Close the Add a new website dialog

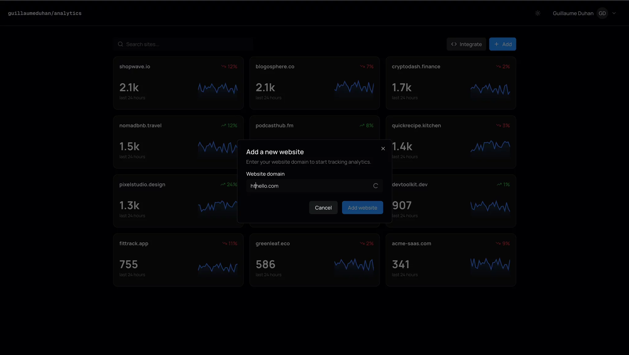tap(383, 148)
